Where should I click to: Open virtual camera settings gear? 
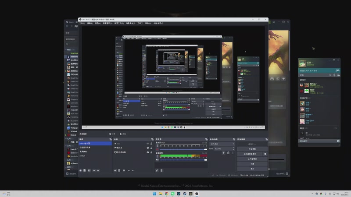click(265, 154)
